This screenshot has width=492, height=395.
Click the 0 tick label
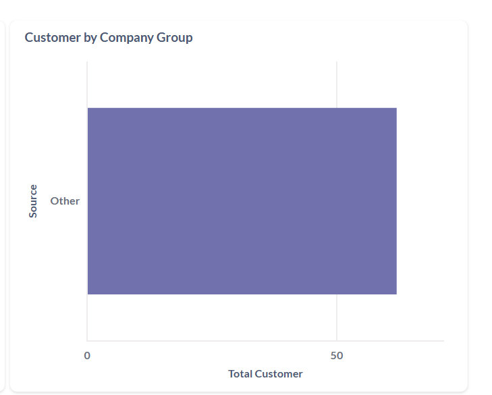87,356
